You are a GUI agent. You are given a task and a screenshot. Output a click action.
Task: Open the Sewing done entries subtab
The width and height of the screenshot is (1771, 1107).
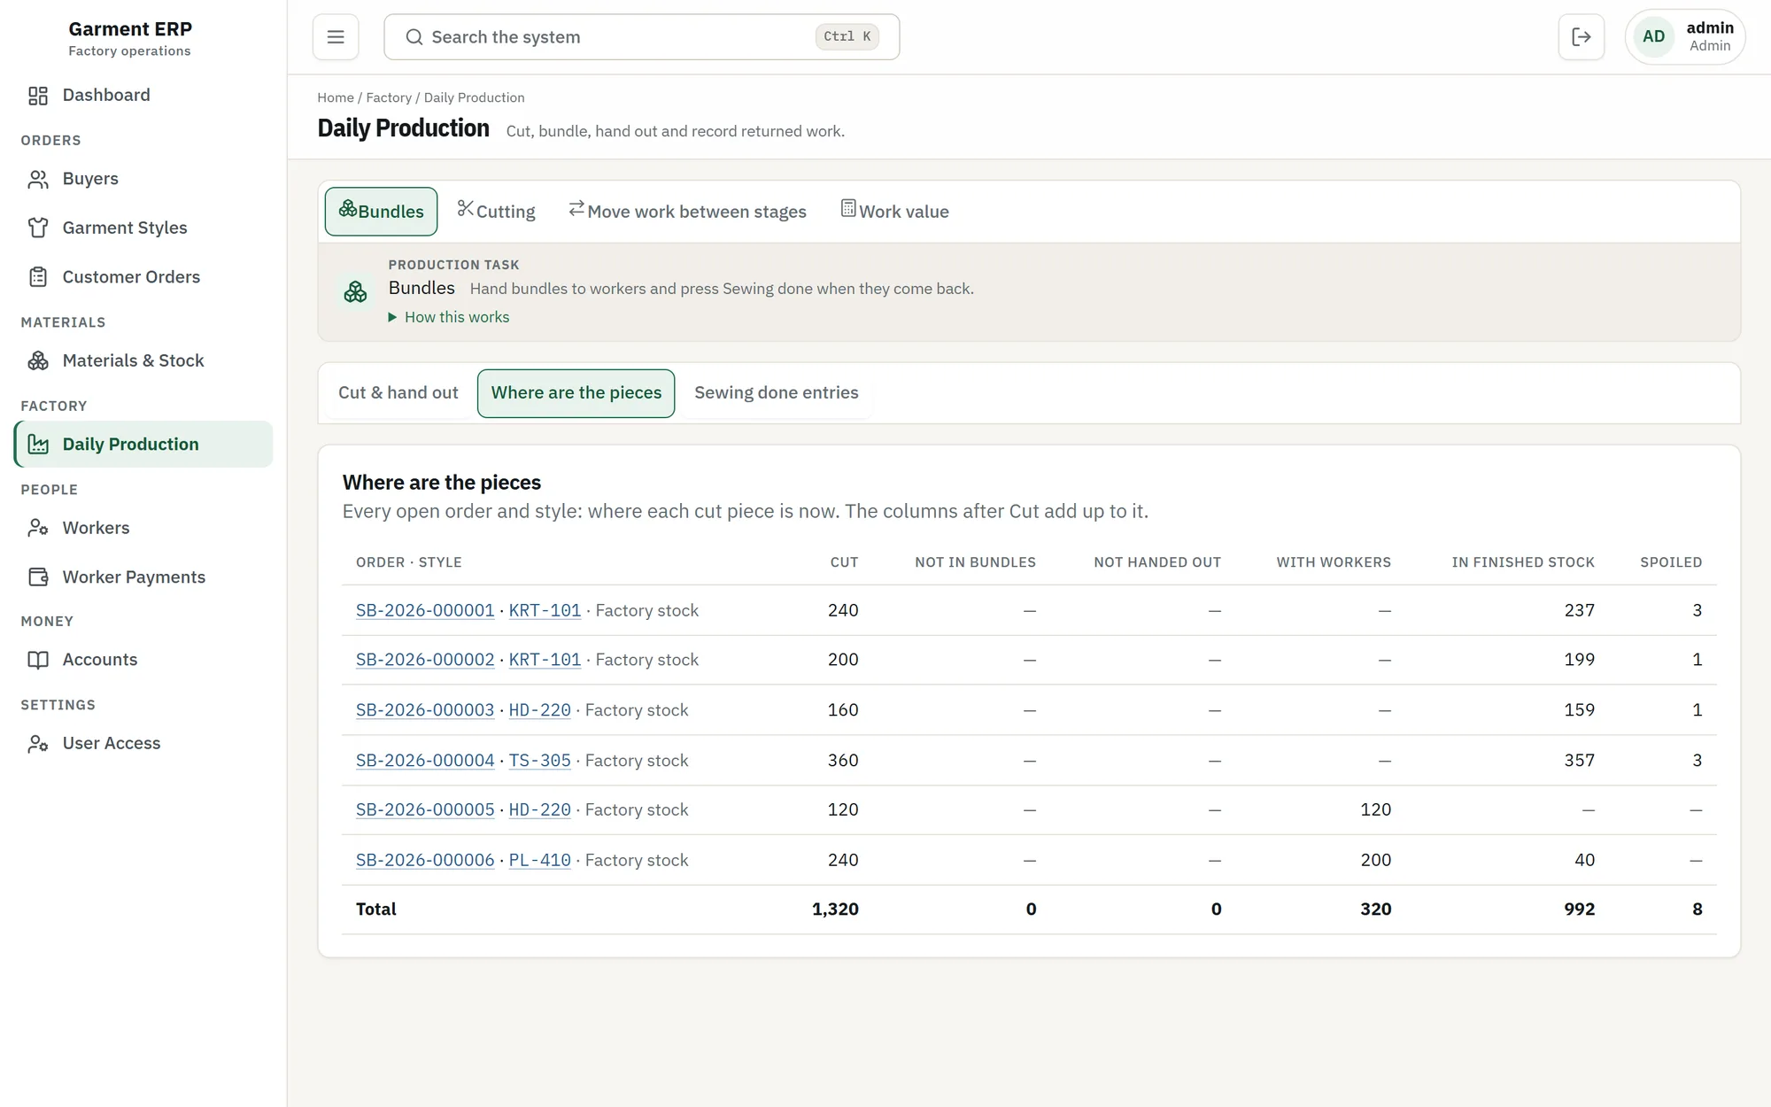[777, 393]
